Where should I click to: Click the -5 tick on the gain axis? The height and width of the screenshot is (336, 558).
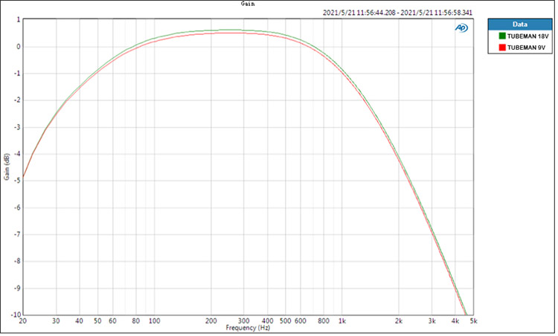click(16, 181)
